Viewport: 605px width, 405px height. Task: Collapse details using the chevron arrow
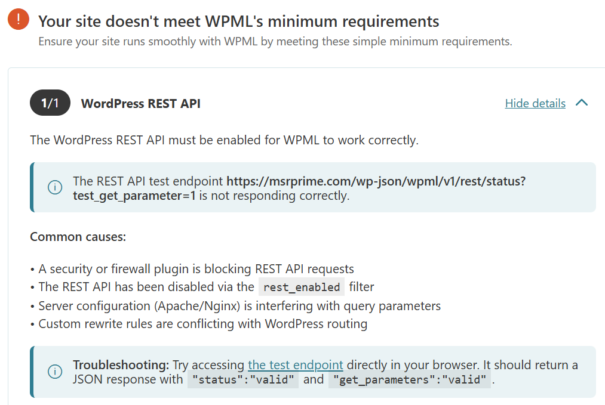(x=582, y=103)
